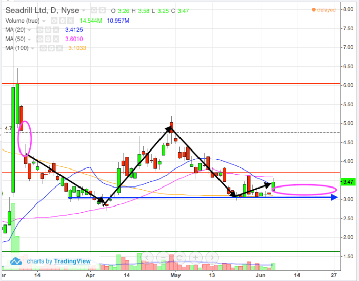Screen dimensions: 359x281
Task: Click the Volume (true) legend label
Action: tap(23, 21)
